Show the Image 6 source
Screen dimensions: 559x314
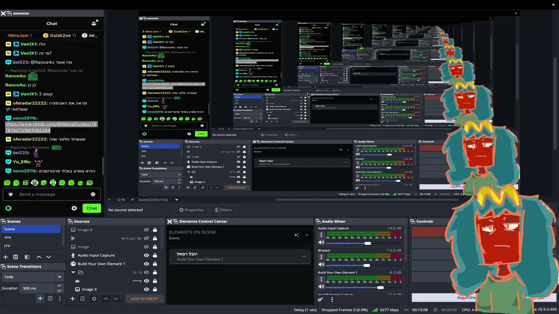[x=146, y=230]
